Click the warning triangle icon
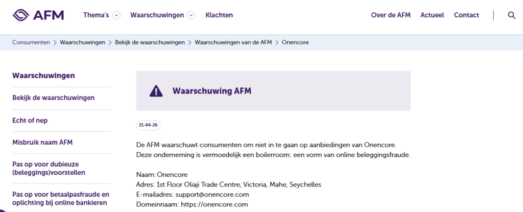 click(156, 91)
